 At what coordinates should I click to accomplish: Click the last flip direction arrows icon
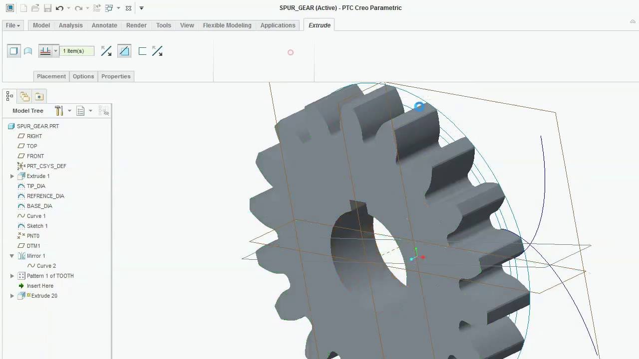pos(157,51)
